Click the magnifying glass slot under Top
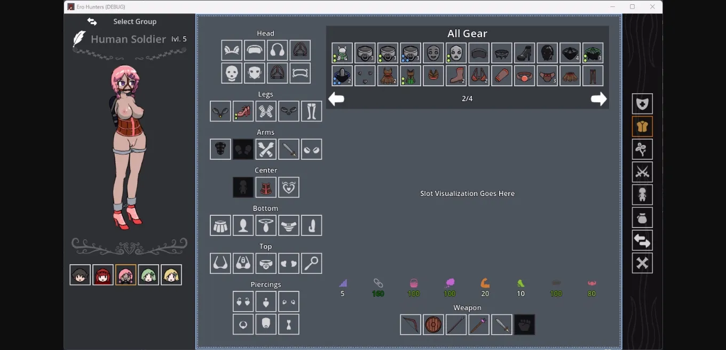Viewport: 726px width, 350px height. (x=312, y=263)
